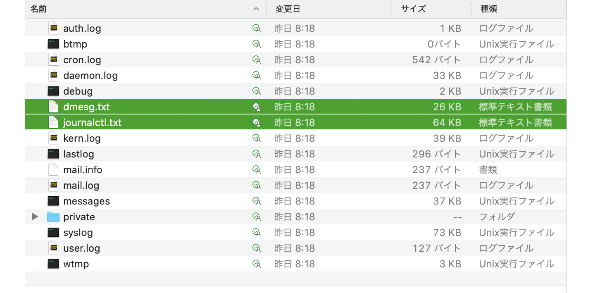Select the user.log file name
Viewport: 595px width, 293px height.
[82, 248]
